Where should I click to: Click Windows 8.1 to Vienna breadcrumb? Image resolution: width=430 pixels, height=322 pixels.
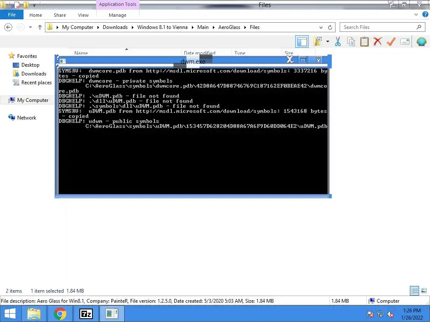coord(163,27)
